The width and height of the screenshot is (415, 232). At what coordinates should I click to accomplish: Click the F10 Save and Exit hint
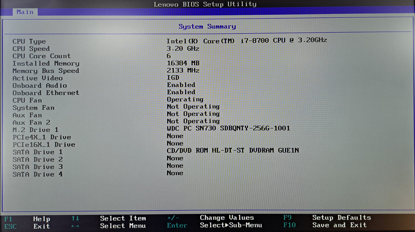325,225
